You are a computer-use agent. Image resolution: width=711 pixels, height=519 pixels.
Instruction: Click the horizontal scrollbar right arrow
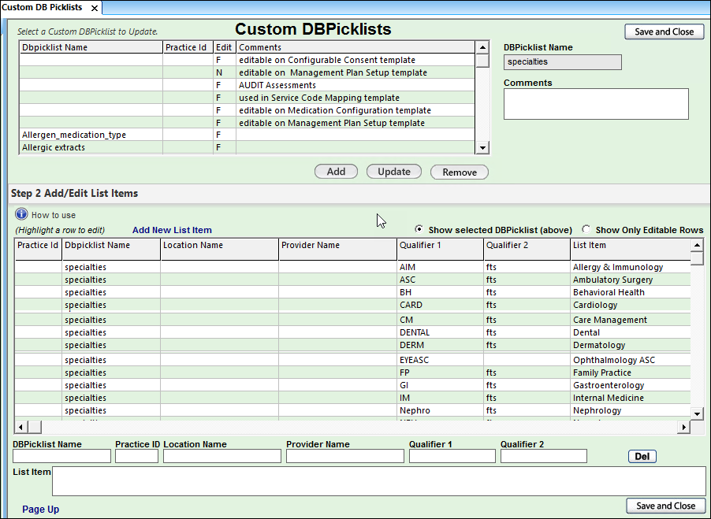click(x=683, y=427)
